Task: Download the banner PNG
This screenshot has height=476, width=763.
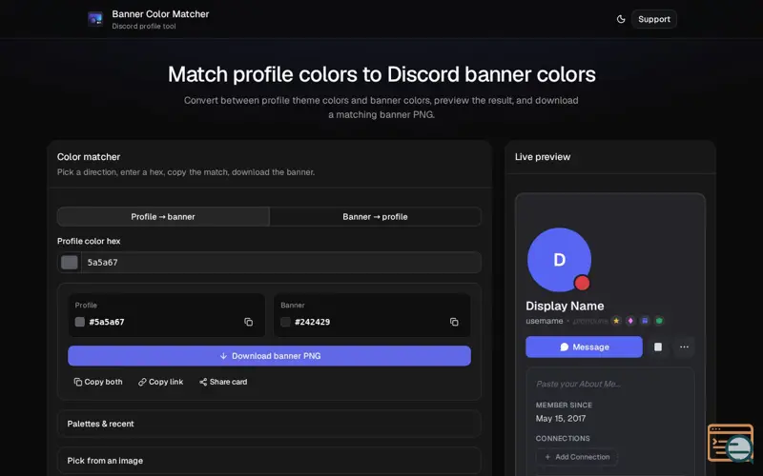Action: point(270,356)
